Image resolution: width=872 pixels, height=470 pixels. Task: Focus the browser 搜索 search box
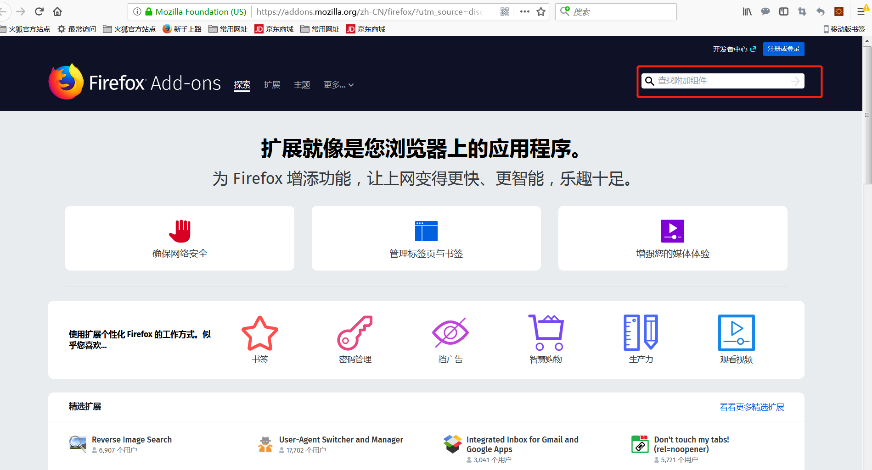point(616,11)
